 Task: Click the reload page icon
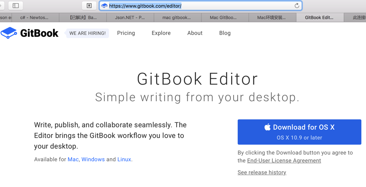pyautogui.click(x=297, y=6)
